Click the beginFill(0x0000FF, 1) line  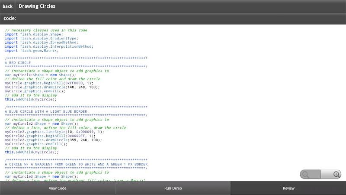tap(50, 136)
